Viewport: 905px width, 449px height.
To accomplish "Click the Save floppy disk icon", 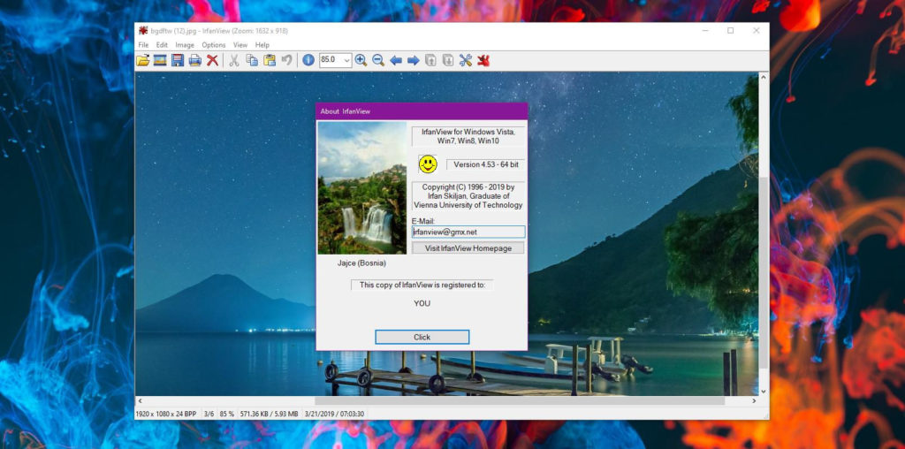I will coord(178,60).
